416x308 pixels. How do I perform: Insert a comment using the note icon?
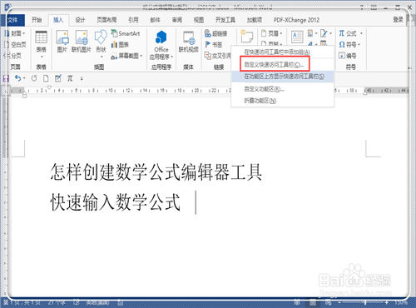tap(247, 37)
